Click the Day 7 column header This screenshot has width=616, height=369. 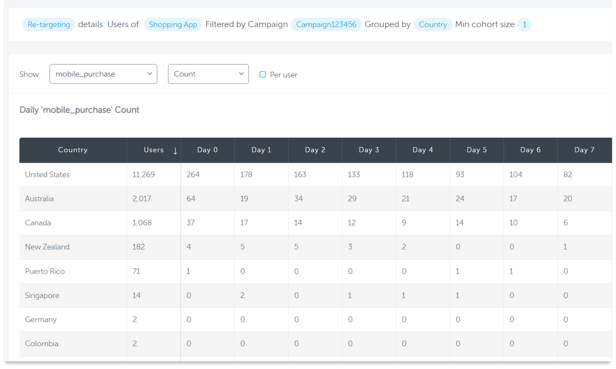coord(584,150)
